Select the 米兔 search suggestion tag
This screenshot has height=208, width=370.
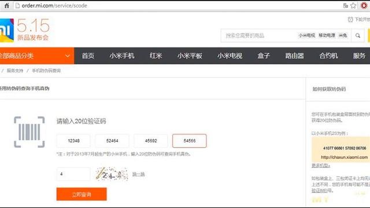[x=343, y=35]
